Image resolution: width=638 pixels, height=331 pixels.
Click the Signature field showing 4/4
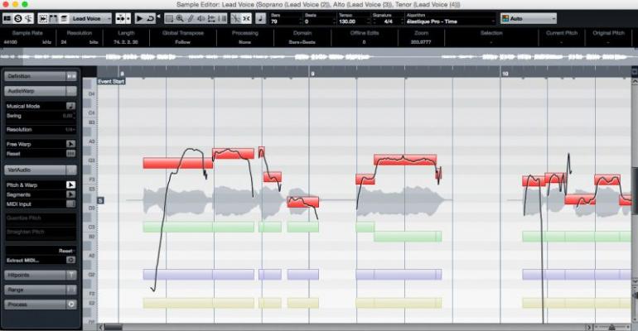[x=388, y=22]
